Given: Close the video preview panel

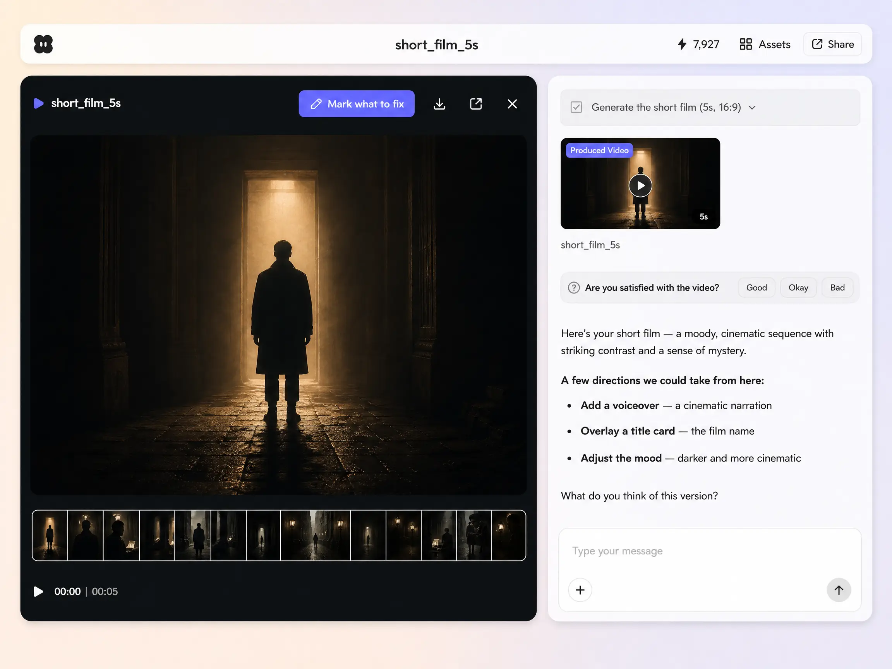Looking at the screenshot, I should coord(512,104).
